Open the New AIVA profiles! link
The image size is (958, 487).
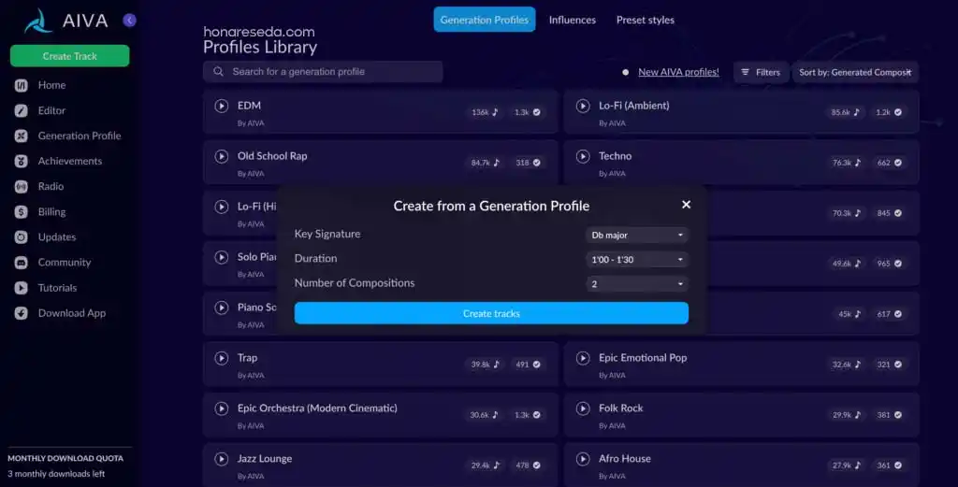(x=678, y=72)
